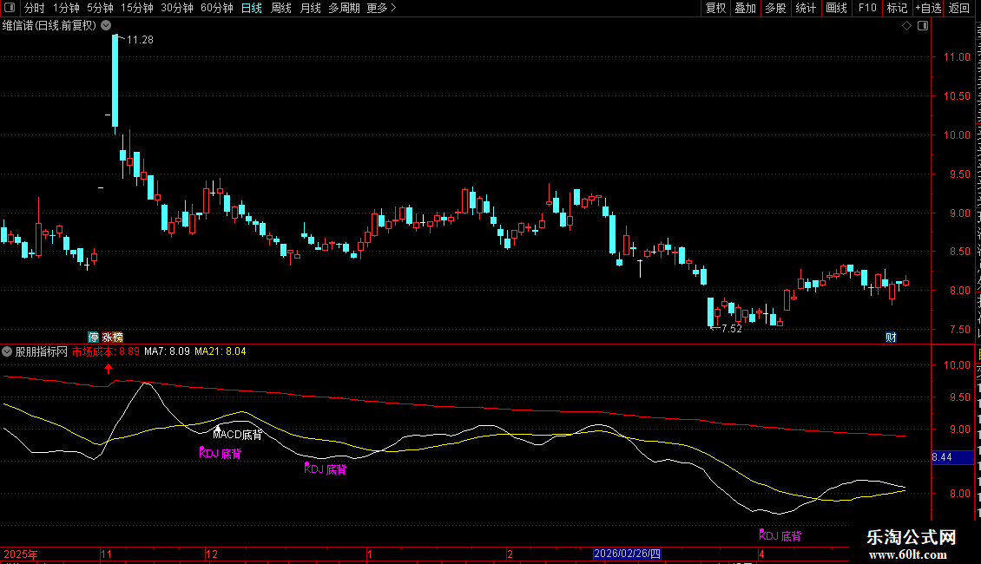981x564 pixels.
Task: Click the 停 suspension marker
Action: [x=93, y=337]
